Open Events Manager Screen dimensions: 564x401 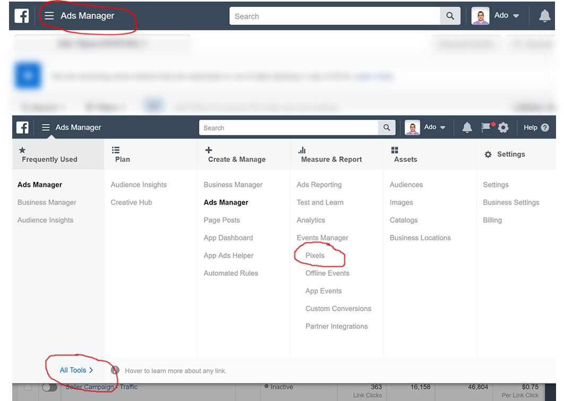322,238
